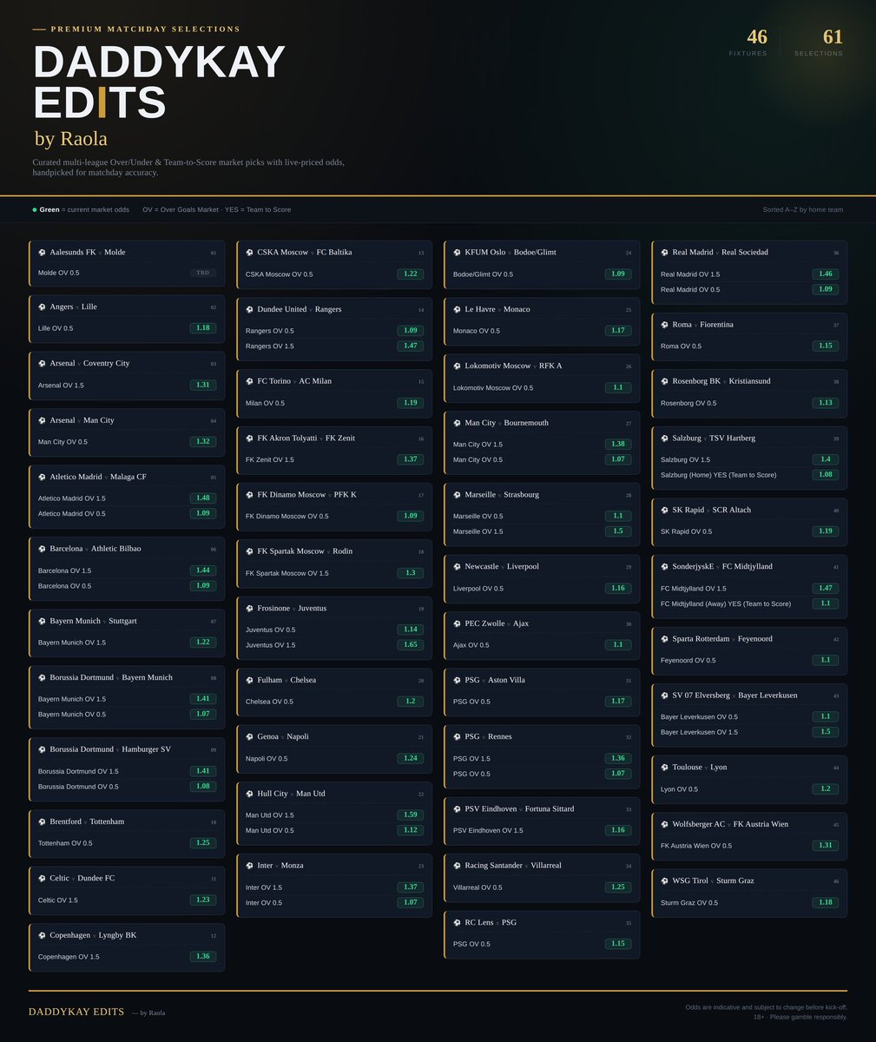Click the 'PEC Zwolle v Ajax' fixture title
The width and height of the screenshot is (876, 1042).
click(497, 623)
